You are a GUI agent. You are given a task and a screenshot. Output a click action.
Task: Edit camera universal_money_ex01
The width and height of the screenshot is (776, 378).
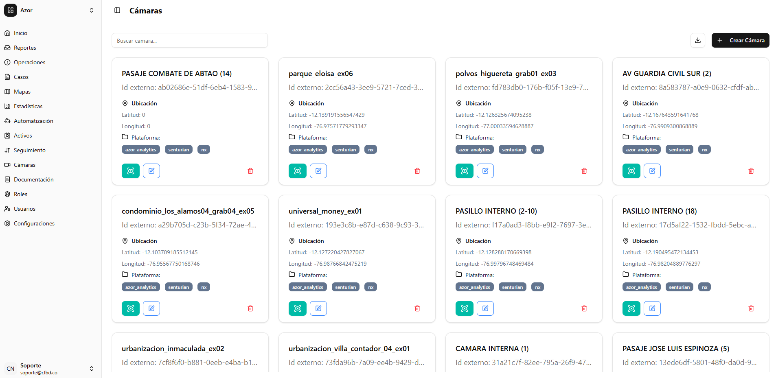318,308
